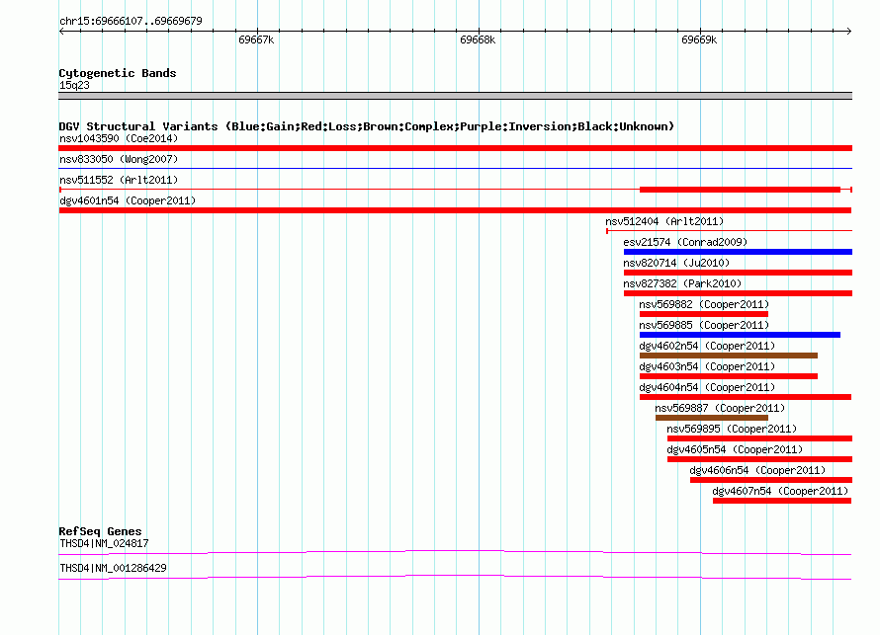Open the nsv511552 (Arlt2011) variant label
Image resolution: width=880 pixels, height=635 pixels.
click(119, 180)
